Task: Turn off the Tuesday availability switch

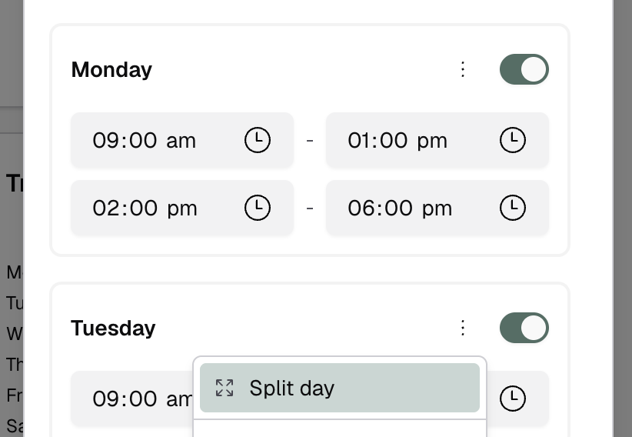Action: tap(524, 328)
